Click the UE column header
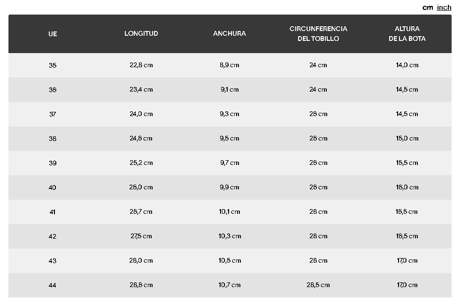Screen dimensions: 461x304 (x=53, y=34)
